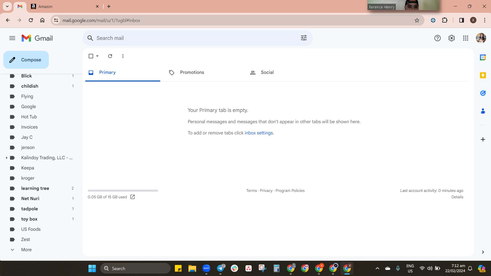
Task: Reload the page in Chrome
Action: pyautogui.click(x=31, y=20)
